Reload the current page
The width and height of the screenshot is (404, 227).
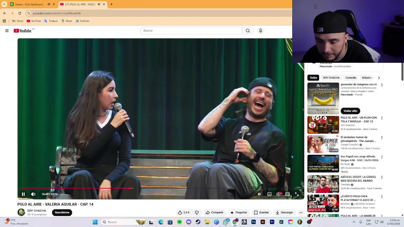[x=20, y=13]
